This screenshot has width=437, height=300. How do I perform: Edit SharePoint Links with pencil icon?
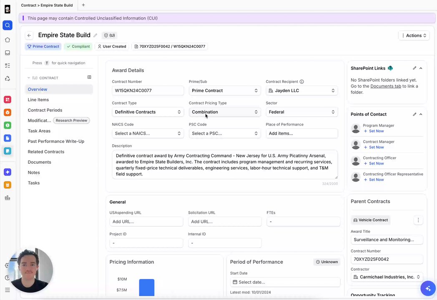tap(414, 68)
